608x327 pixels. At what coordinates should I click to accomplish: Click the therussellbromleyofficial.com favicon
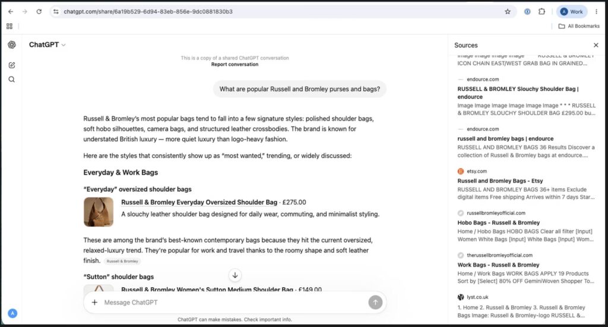(x=461, y=255)
